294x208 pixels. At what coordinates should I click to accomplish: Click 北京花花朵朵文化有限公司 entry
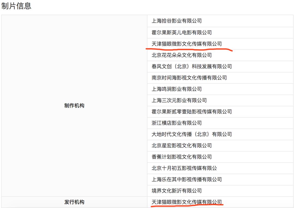pos(182,55)
